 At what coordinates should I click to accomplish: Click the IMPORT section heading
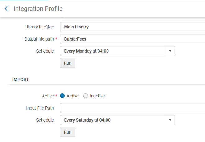20,80
